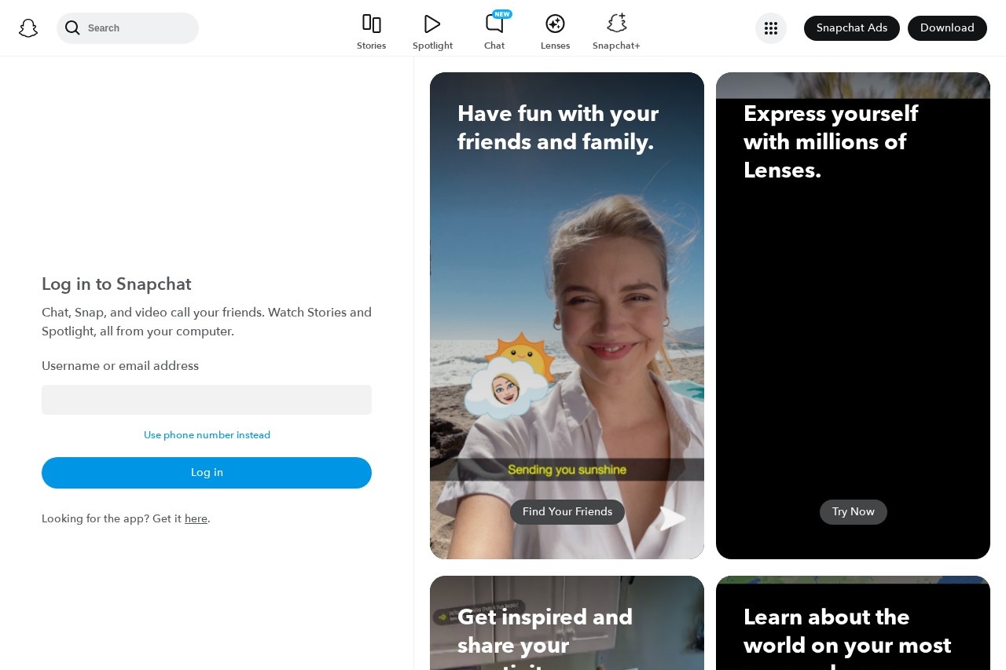This screenshot has width=1006, height=670.
Task: Click the white arrow on selfie card
Action: [672, 518]
